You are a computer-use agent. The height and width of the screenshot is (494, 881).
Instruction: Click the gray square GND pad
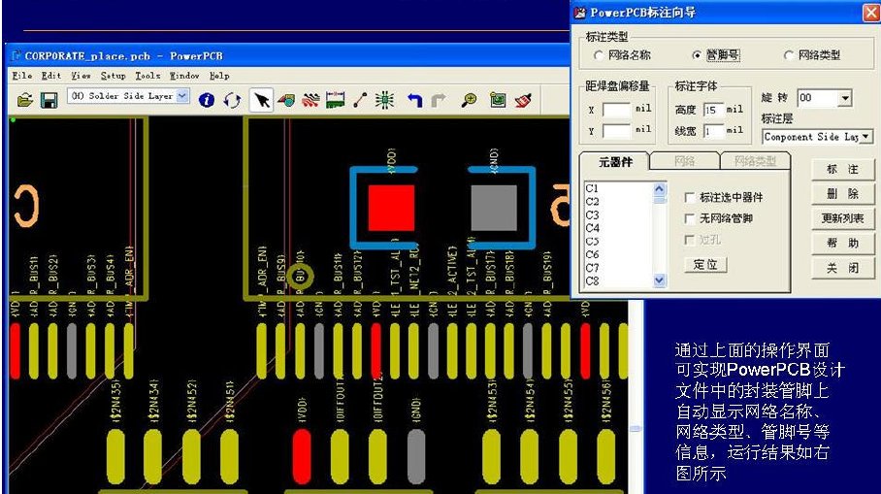(x=494, y=208)
